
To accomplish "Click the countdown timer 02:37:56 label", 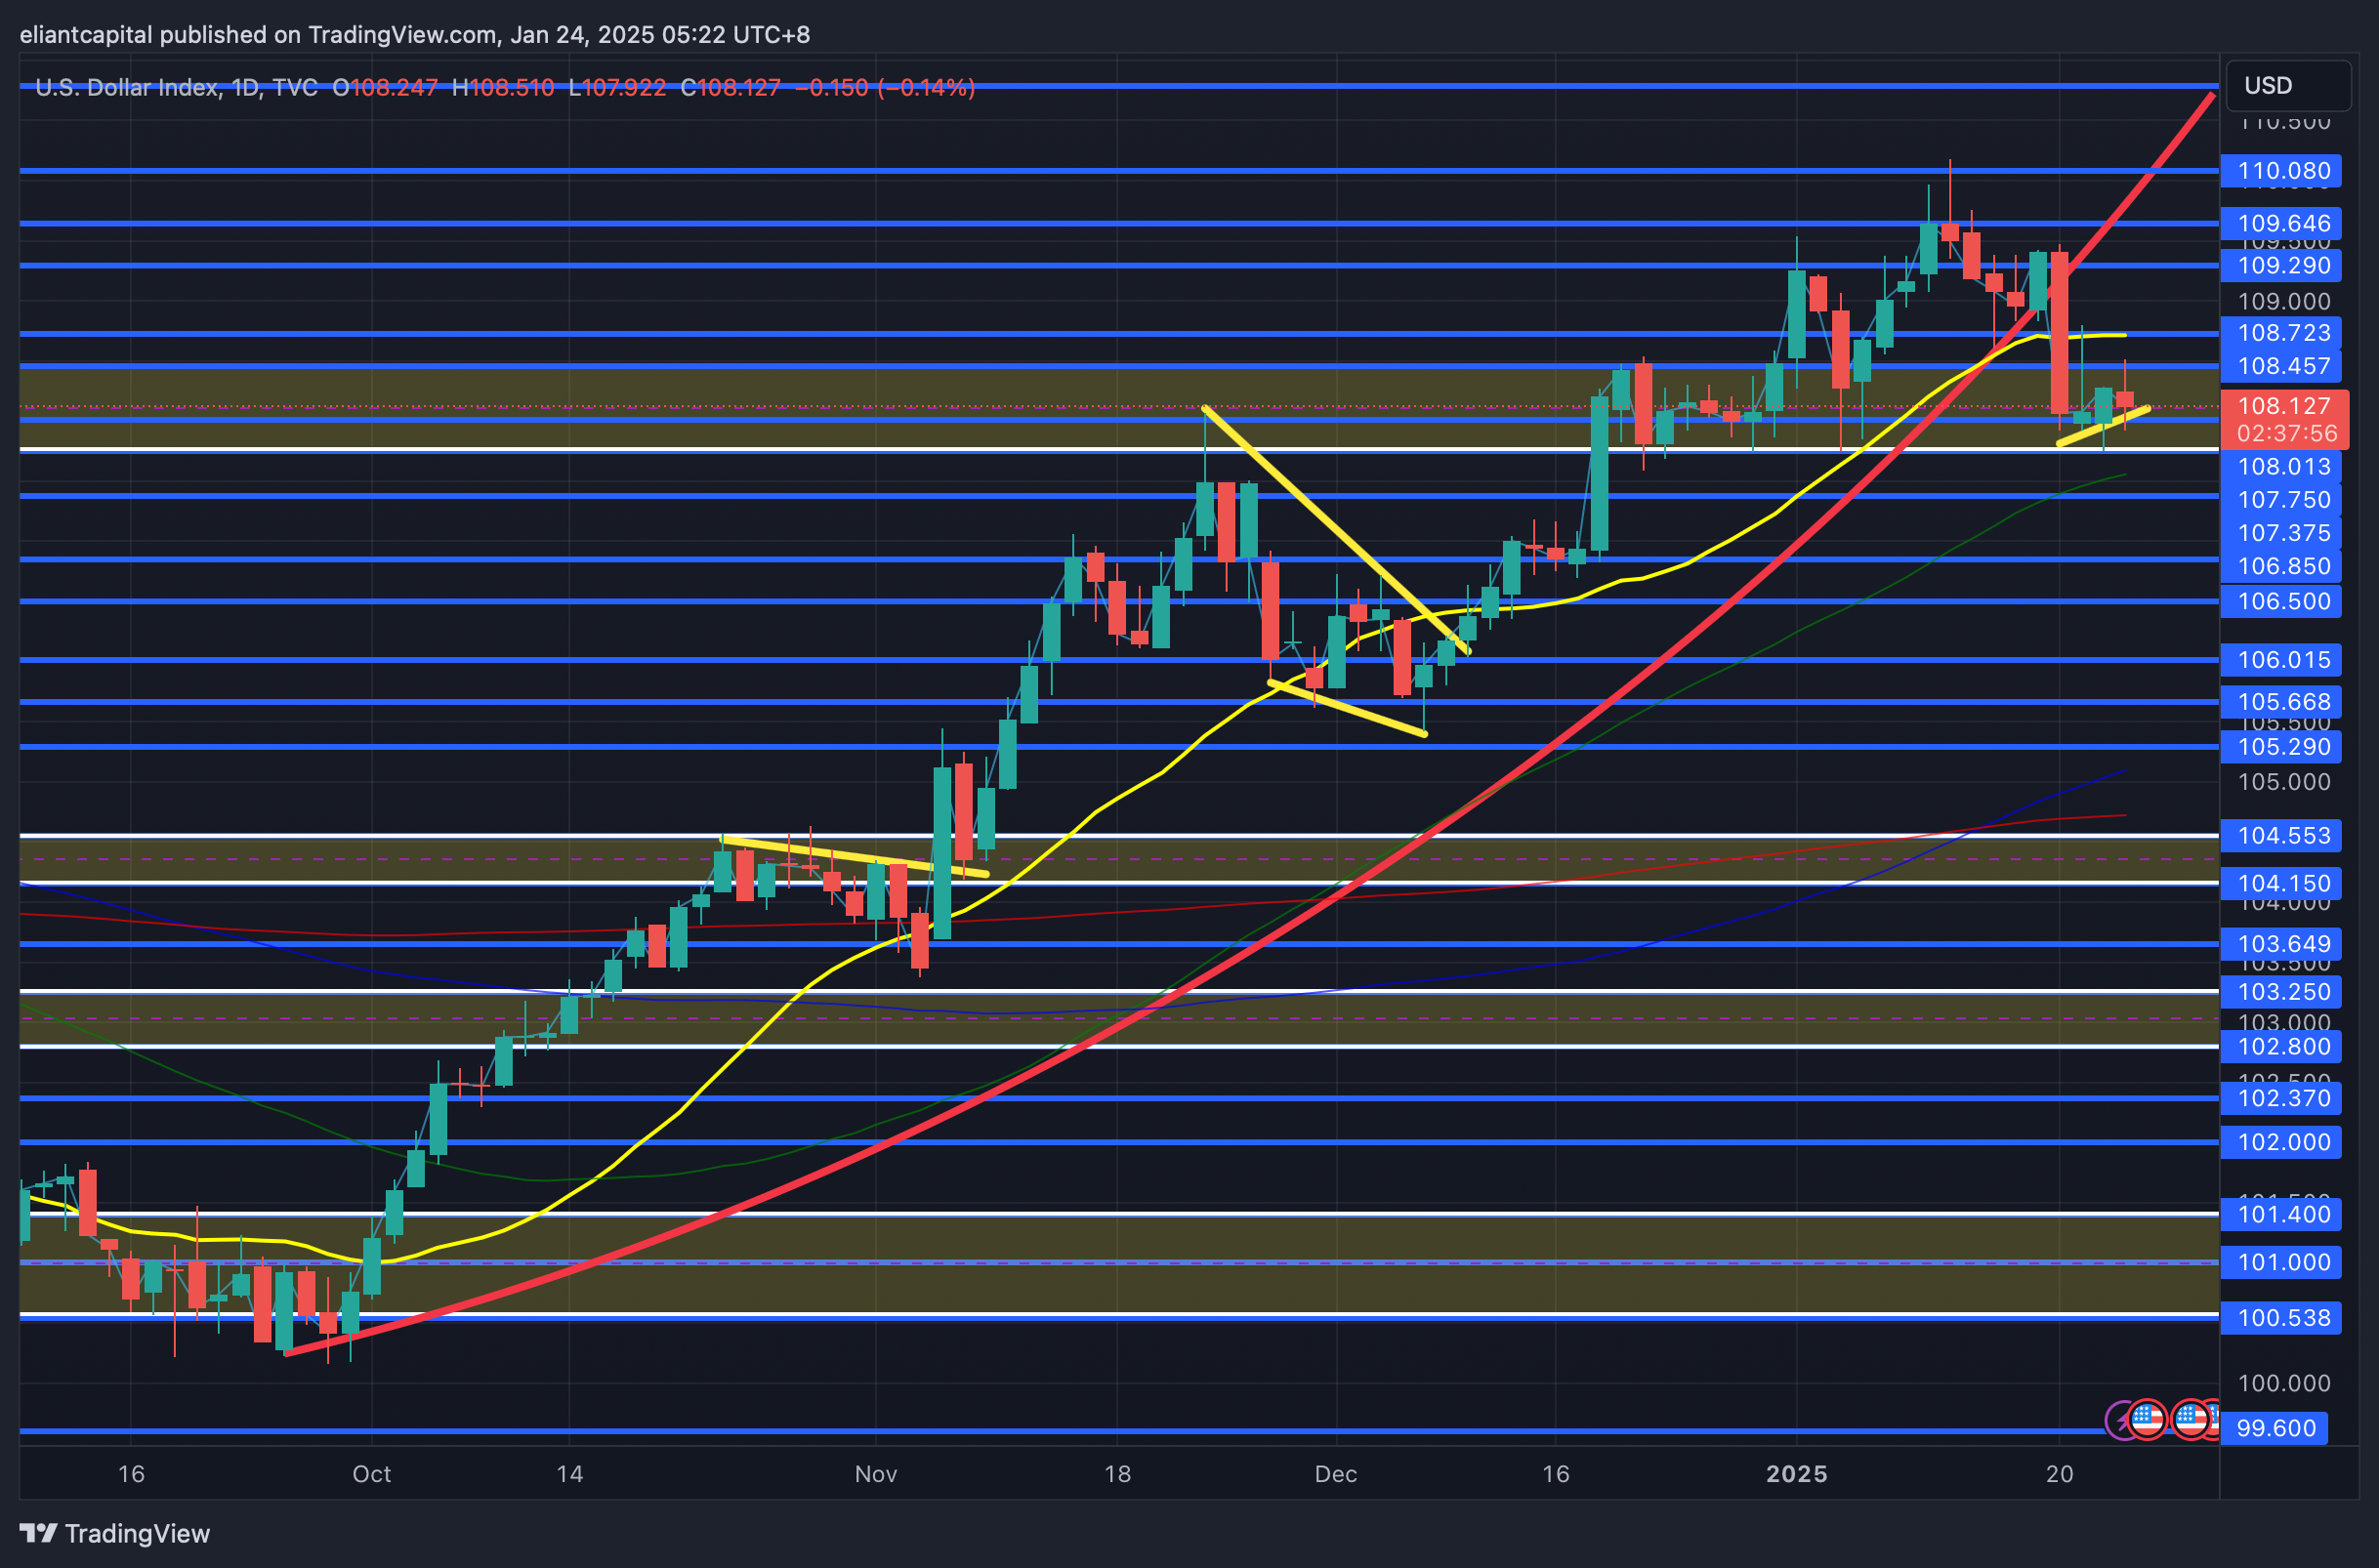I will click(x=2286, y=434).
